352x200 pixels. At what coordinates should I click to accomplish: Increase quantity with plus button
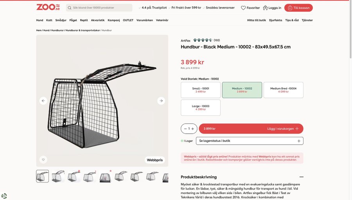pos(192,129)
